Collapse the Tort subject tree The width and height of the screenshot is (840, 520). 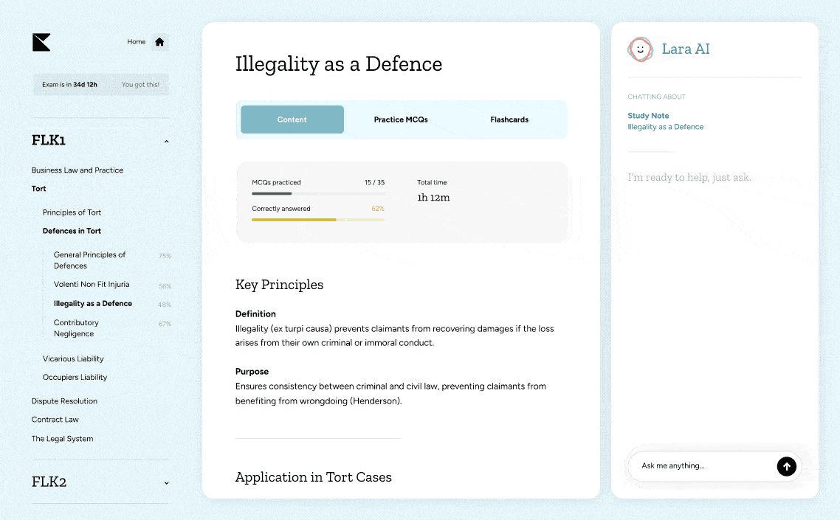(x=39, y=189)
